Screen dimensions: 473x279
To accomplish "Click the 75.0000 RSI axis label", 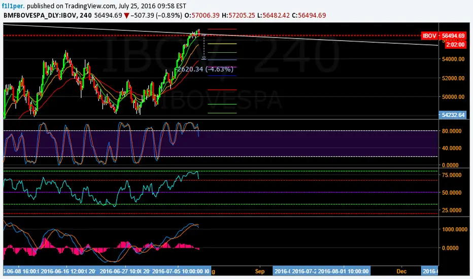I will coord(452,175).
